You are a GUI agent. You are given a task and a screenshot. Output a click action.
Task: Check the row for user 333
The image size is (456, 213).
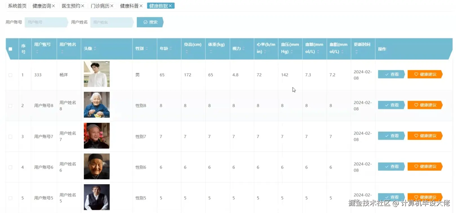(10, 75)
